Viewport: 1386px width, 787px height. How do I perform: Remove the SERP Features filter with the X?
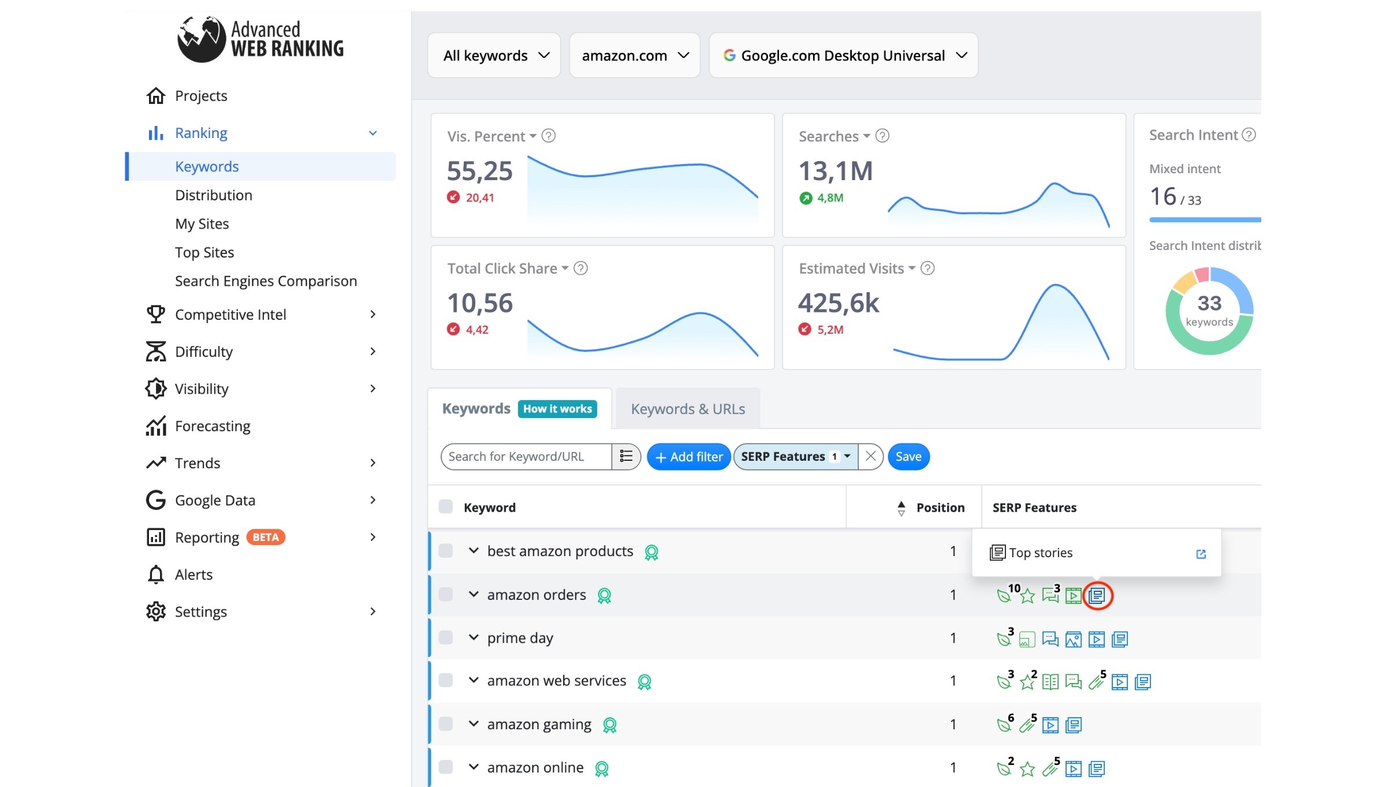(871, 456)
